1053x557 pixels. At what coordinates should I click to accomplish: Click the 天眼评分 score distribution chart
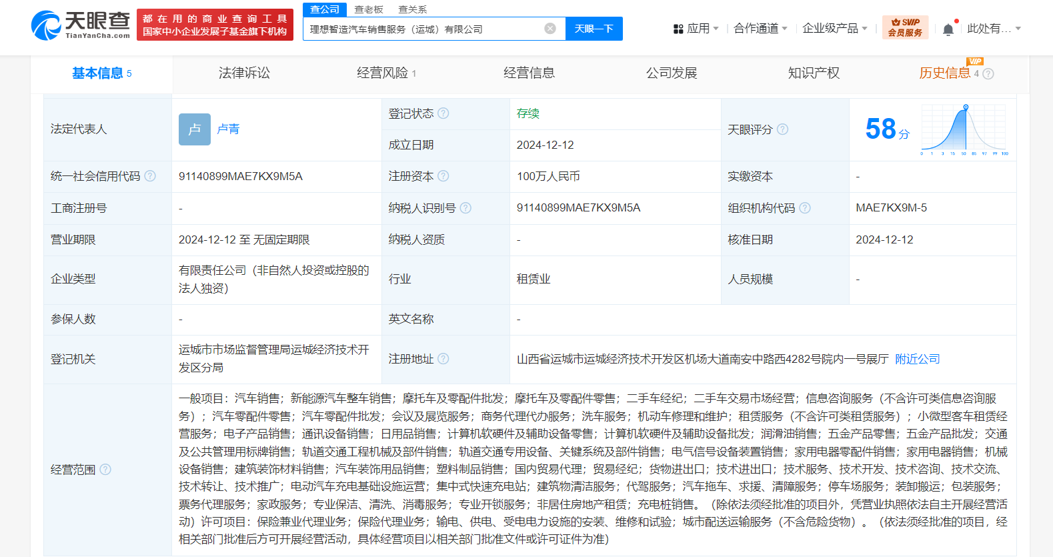964,130
